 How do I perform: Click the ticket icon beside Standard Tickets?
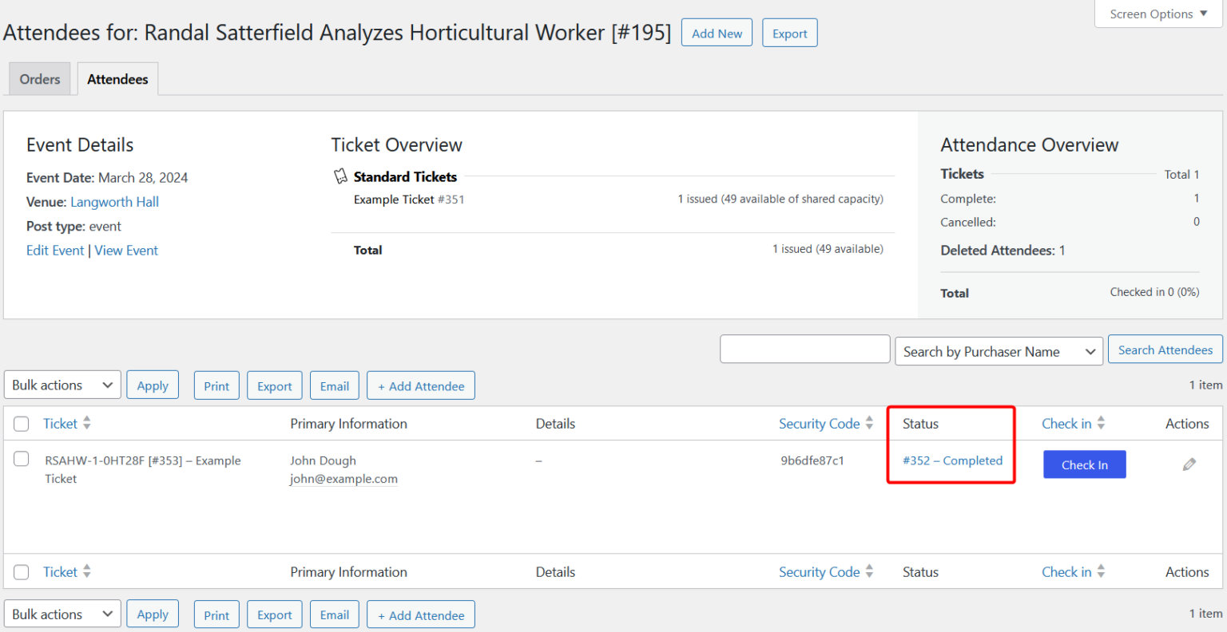pyautogui.click(x=340, y=176)
